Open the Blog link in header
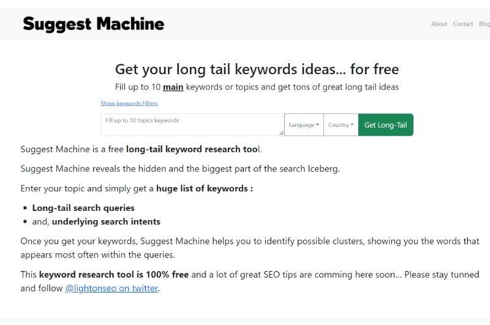Screen dimensions: 490x325 [484, 24]
